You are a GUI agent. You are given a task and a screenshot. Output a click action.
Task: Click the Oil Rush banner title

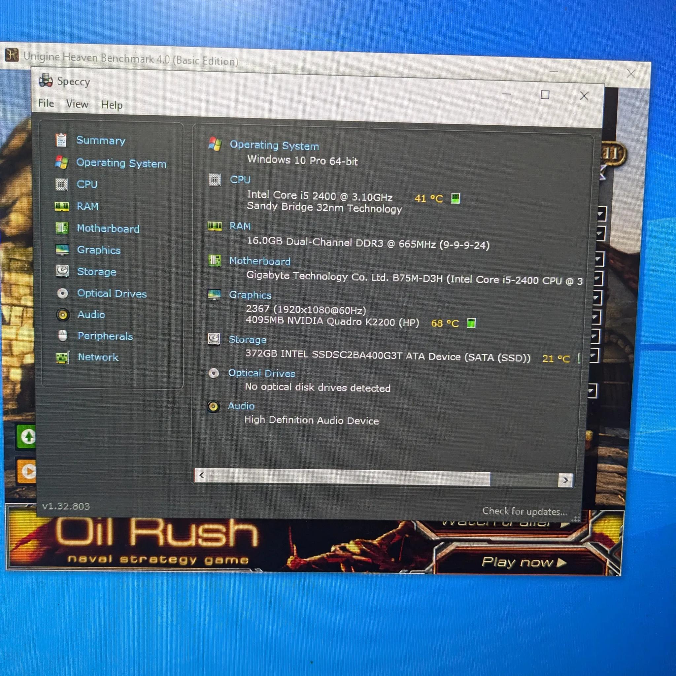click(x=156, y=532)
